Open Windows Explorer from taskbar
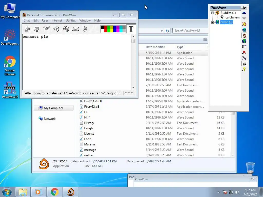The image size is (263, 197). point(23,192)
